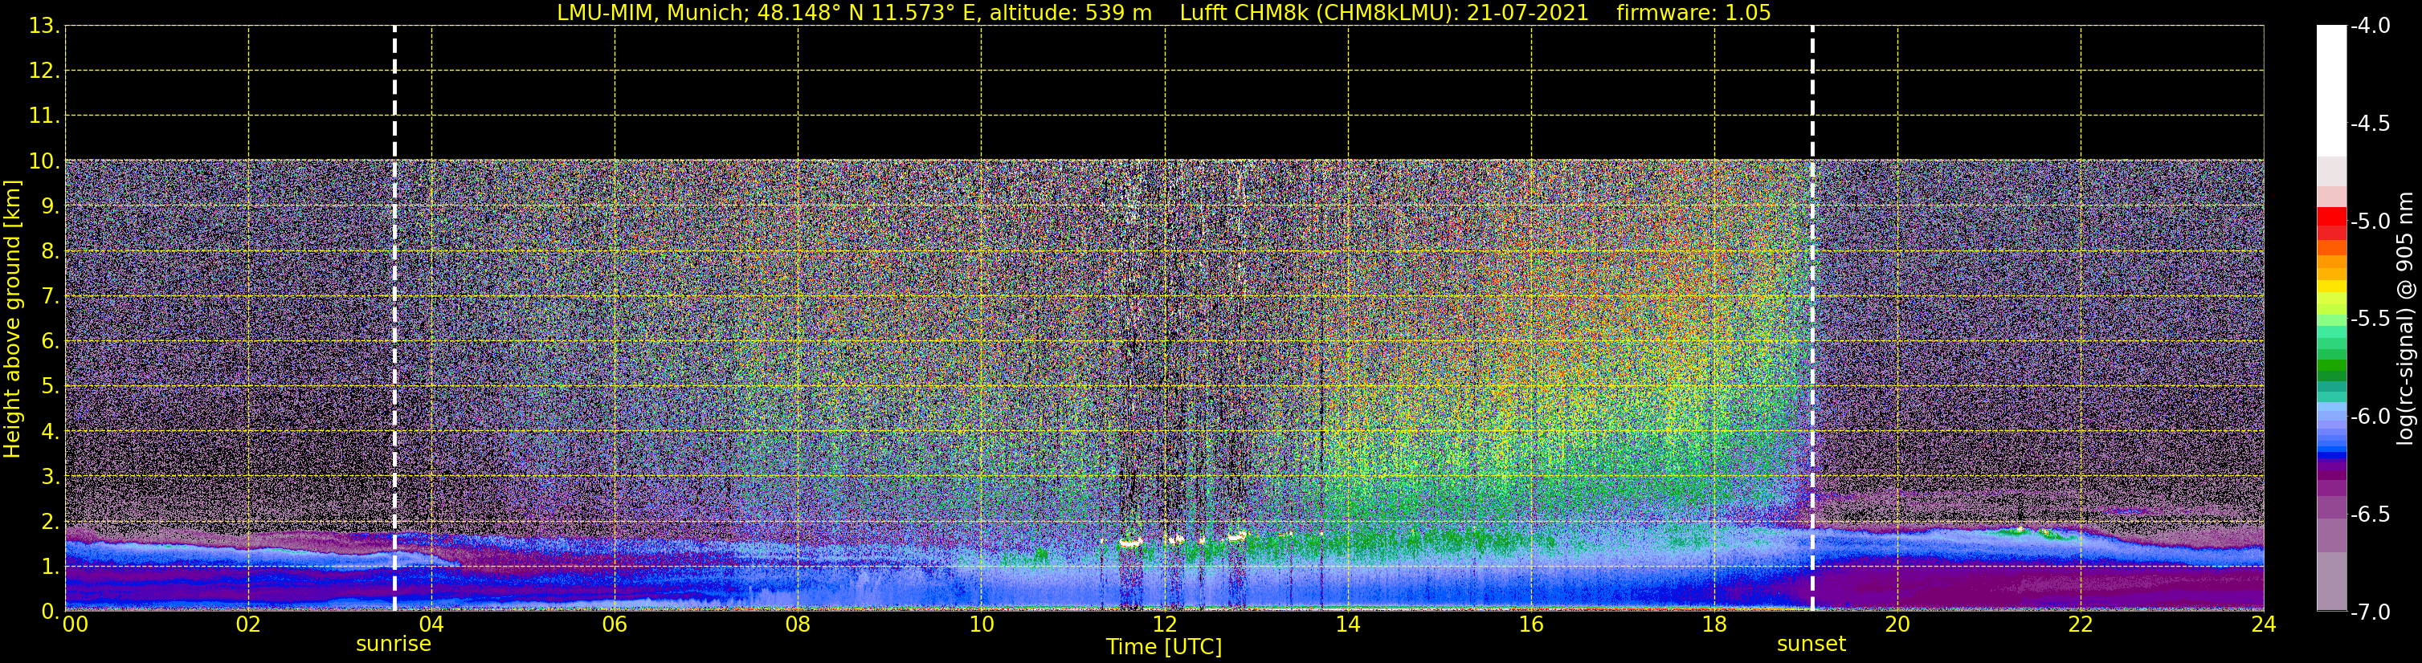This screenshot has height=663, width=2422.
Task: Click the '-4.5' colorbar tick label
Action: click(2371, 124)
